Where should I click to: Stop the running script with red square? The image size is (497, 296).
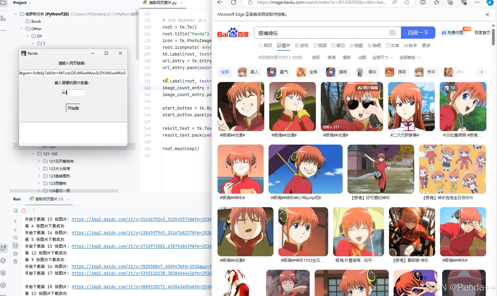coord(24,211)
